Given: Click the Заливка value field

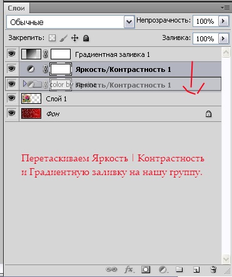Looking at the screenshot, I should (x=205, y=39).
